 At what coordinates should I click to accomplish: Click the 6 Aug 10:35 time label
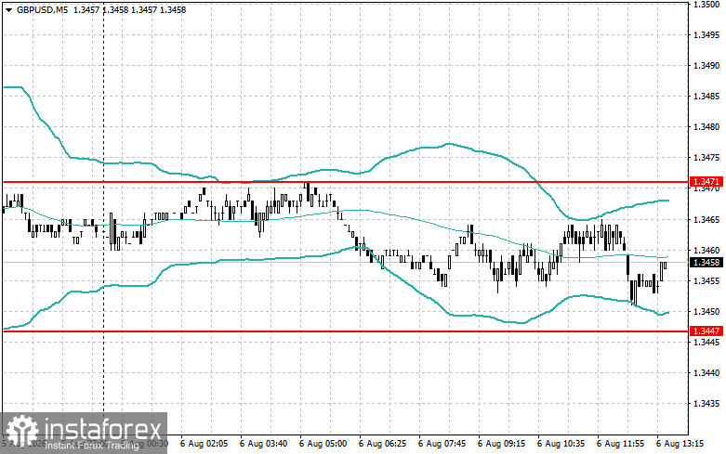[561, 444]
